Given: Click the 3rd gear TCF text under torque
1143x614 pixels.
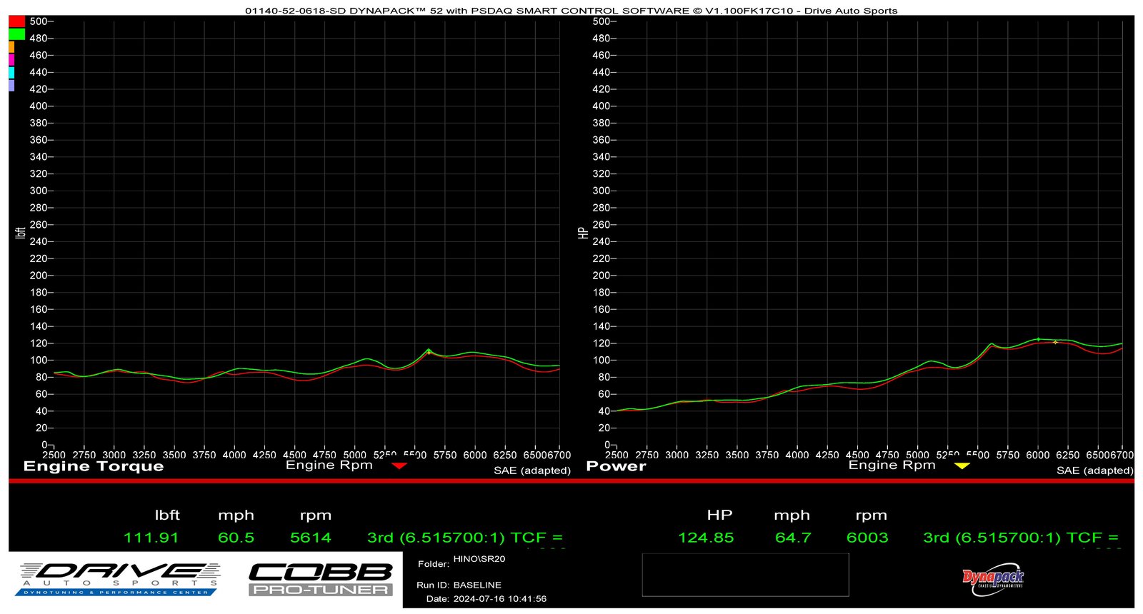Looking at the screenshot, I should click(465, 538).
